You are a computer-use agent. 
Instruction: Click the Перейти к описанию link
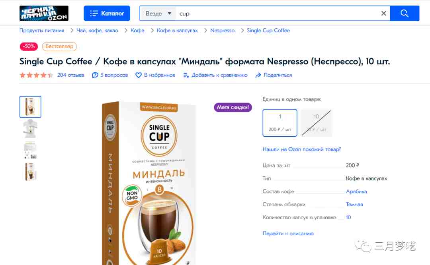pyautogui.click(x=288, y=234)
